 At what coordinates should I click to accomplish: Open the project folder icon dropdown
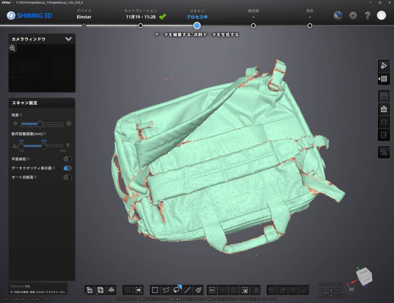(89, 290)
